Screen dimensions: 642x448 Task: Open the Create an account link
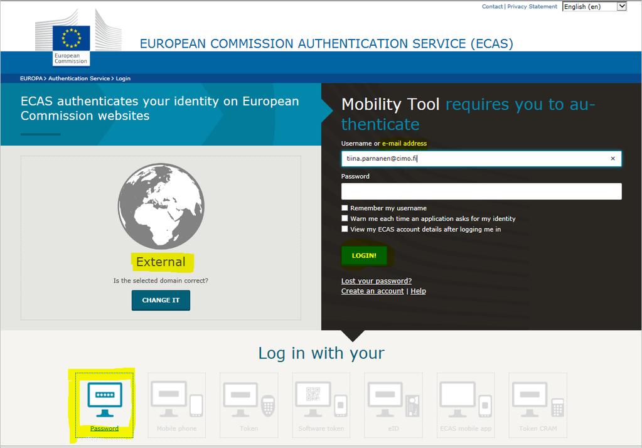(x=373, y=291)
